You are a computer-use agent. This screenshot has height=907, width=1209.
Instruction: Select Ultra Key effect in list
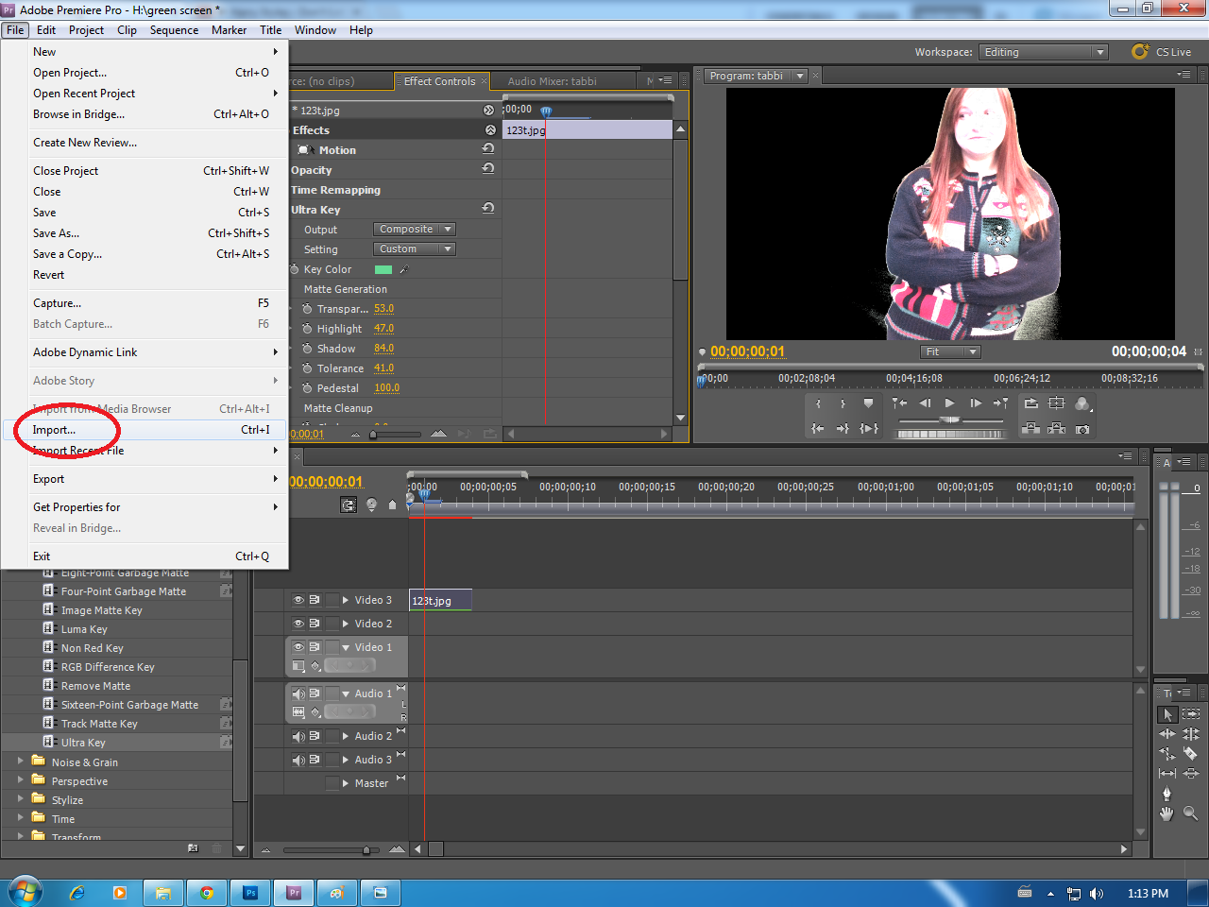(x=83, y=743)
